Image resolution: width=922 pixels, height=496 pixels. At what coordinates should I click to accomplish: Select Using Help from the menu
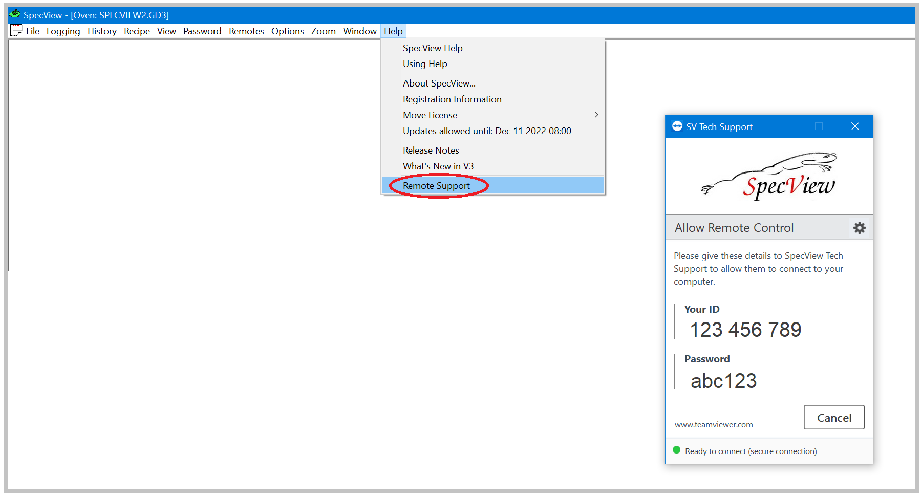coord(425,63)
